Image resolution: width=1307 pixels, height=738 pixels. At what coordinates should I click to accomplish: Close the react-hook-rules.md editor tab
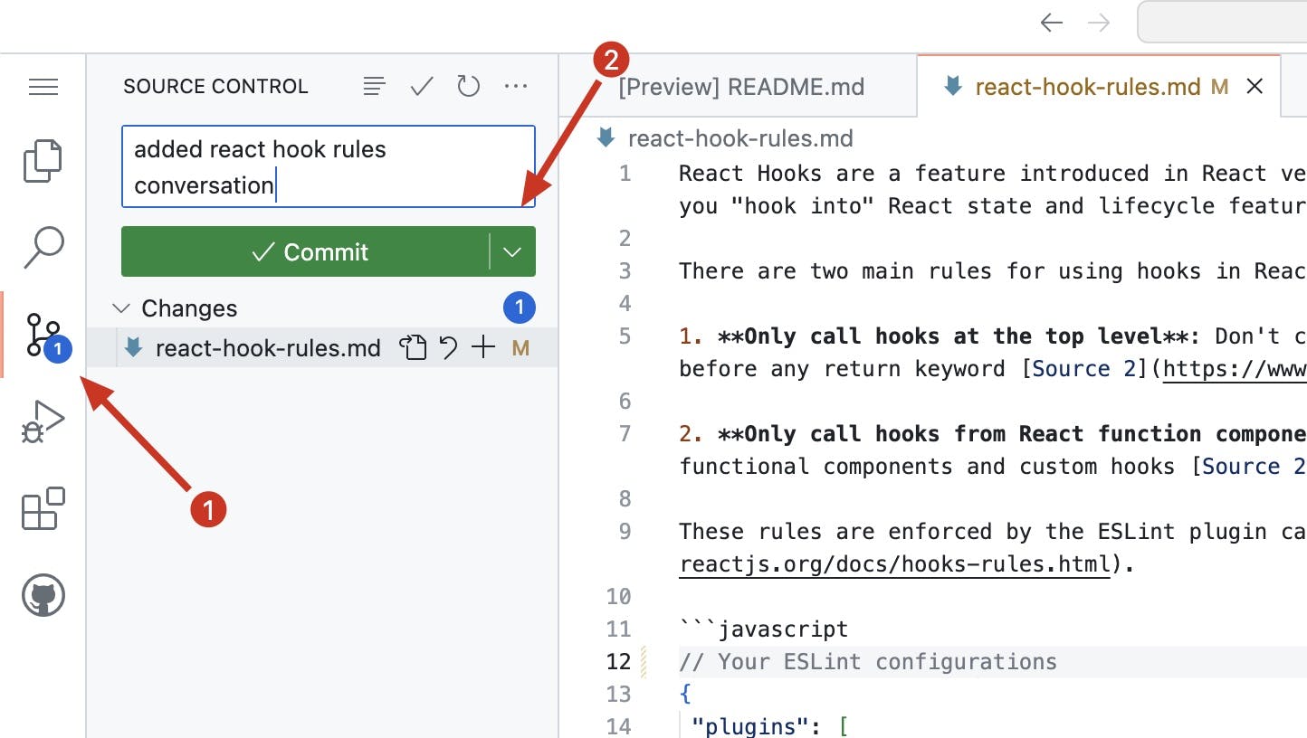click(x=1255, y=87)
